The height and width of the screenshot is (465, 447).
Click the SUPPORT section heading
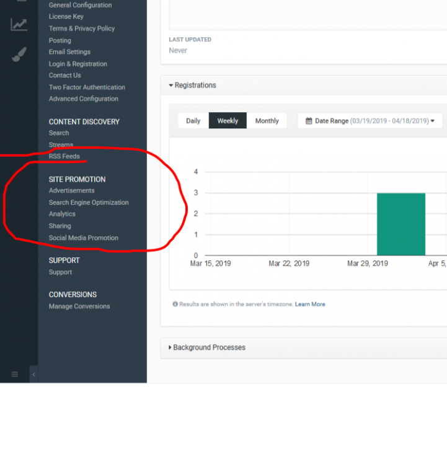point(64,260)
